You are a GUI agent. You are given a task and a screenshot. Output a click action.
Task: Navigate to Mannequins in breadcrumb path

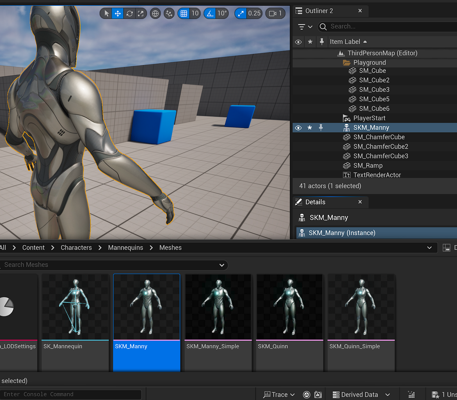[x=125, y=248]
